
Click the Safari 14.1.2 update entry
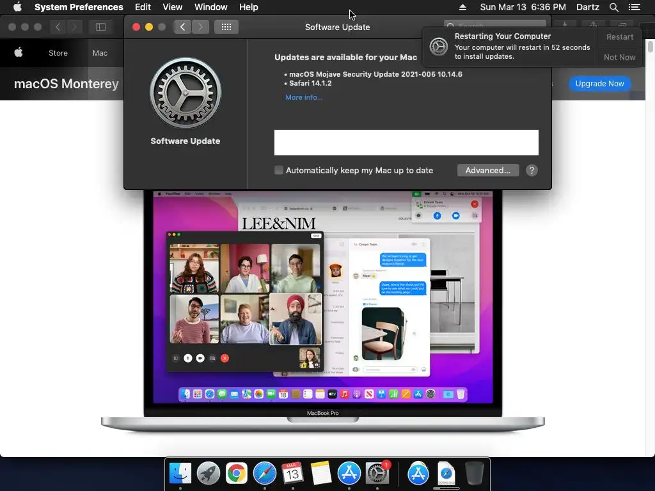point(310,83)
